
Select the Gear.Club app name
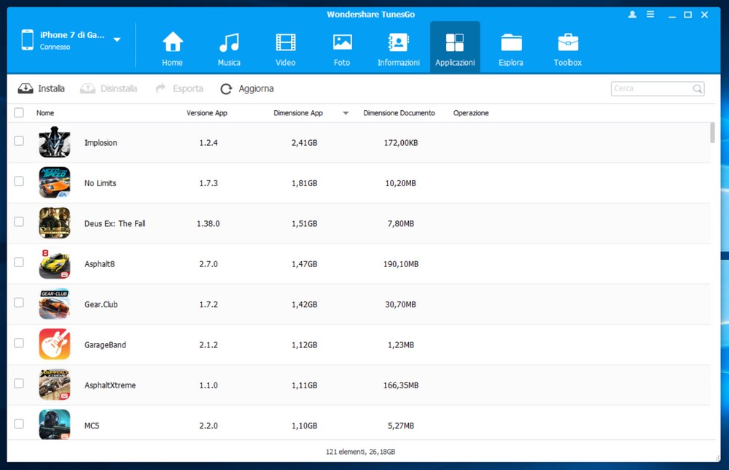point(101,305)
